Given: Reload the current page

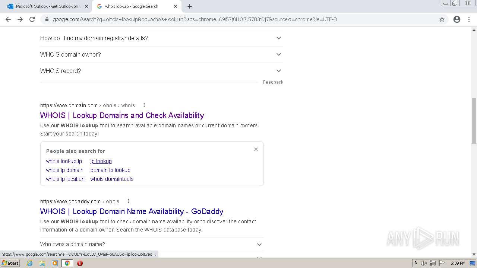Looking at the screenshot, I should pos(32,19).
